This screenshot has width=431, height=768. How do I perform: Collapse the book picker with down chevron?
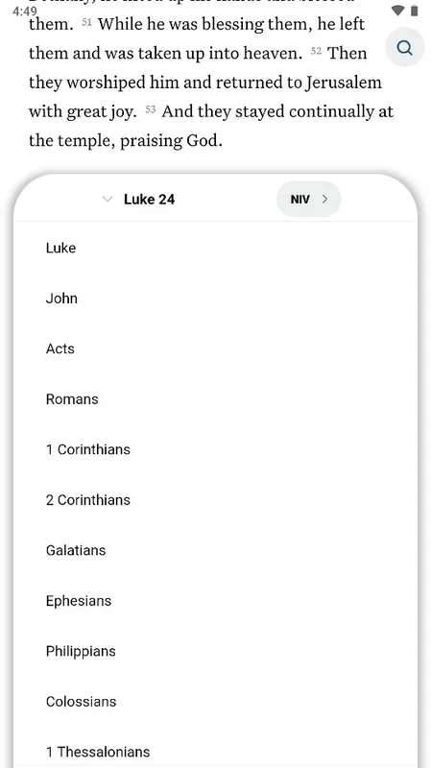tap(108, 200)
